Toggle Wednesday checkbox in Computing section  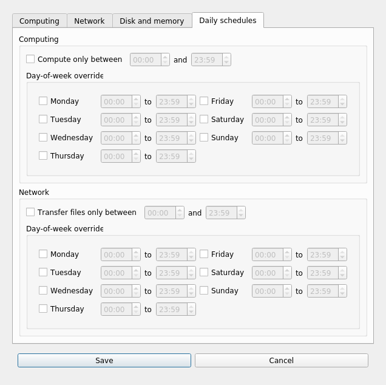pos(43,138)
